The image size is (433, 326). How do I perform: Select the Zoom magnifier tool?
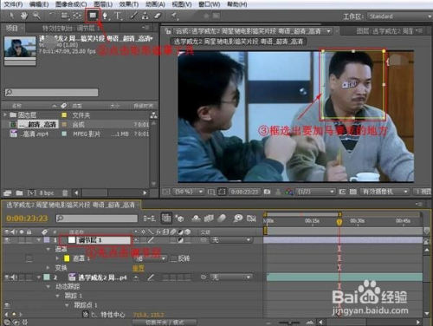[36, 16]
